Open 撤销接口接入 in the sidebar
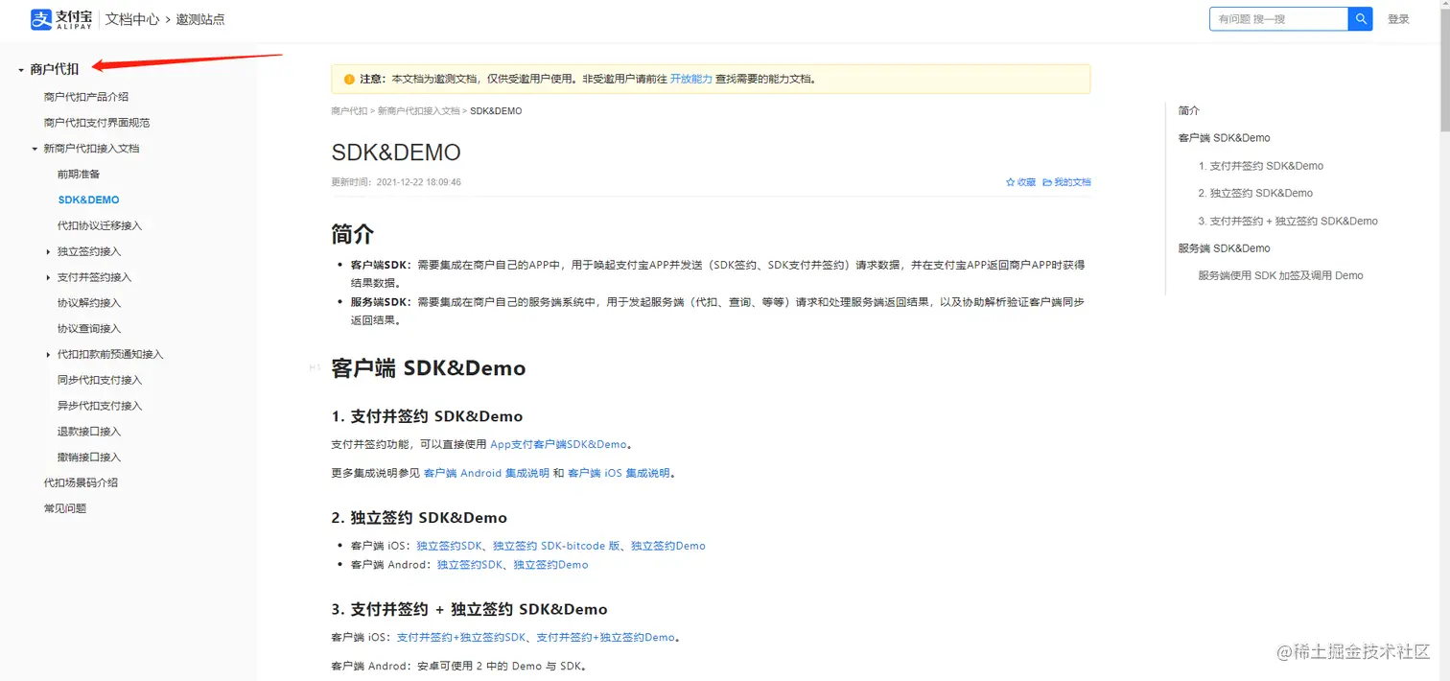 pyautogui.click(x=89, y=458)
